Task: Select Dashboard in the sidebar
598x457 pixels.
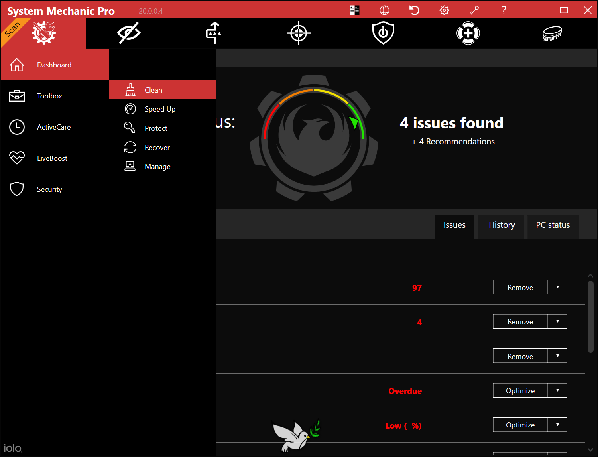Action: pos(55,65)
